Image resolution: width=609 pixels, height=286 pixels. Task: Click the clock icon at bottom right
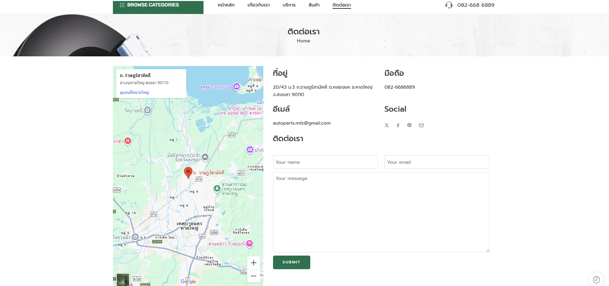[x=596, y=279]
